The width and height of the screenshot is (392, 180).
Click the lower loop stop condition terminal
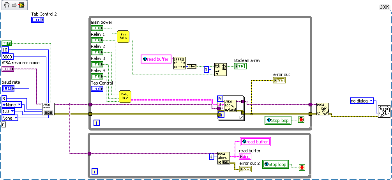[302, 168]
